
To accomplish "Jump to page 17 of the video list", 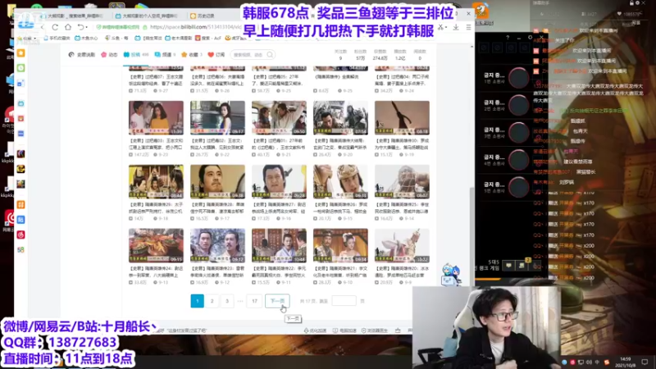I will pyautogui.click(x=254, y=301).
